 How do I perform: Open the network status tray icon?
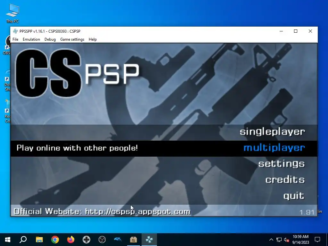coord(279,240)
